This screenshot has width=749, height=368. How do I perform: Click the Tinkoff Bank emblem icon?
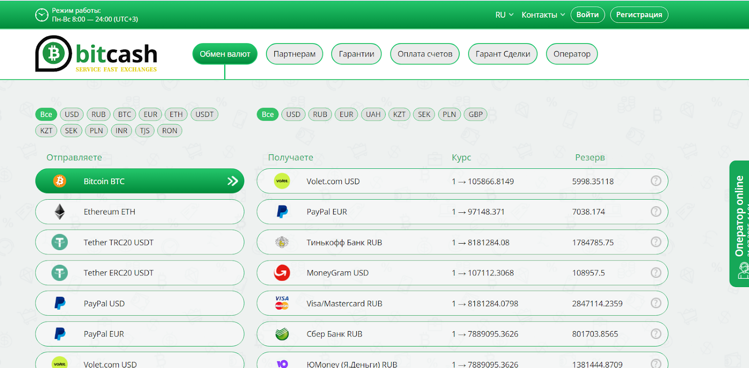click(x=282, y=242)
